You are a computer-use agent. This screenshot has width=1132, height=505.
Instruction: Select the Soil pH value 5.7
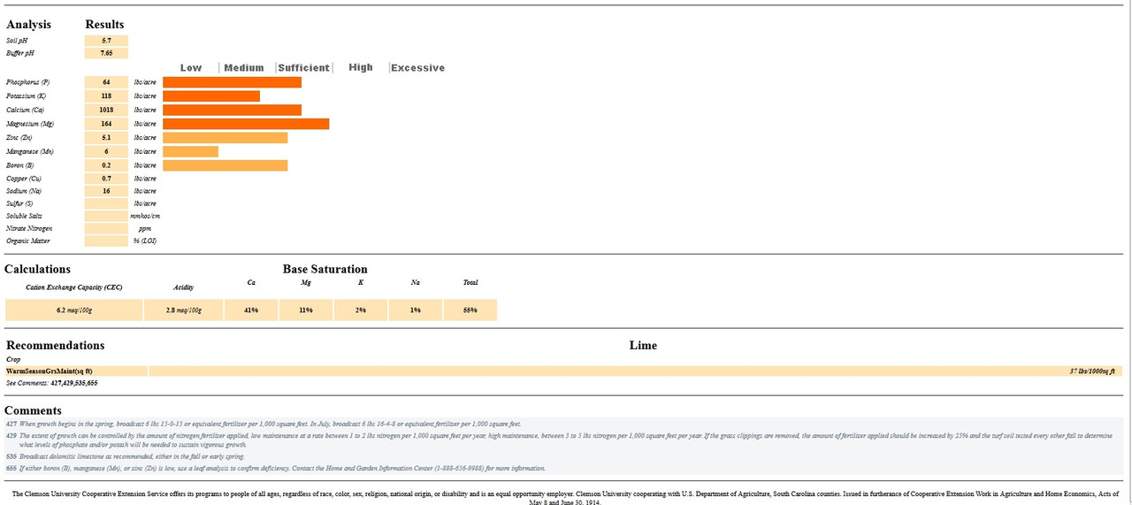coord(106,41)
